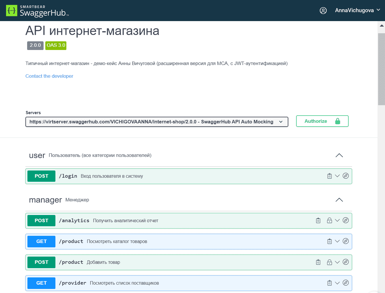The width and height of the screenshot is (385, 293).
Task: Click the clipboard icon on the /login row
Action: (329, 176)
